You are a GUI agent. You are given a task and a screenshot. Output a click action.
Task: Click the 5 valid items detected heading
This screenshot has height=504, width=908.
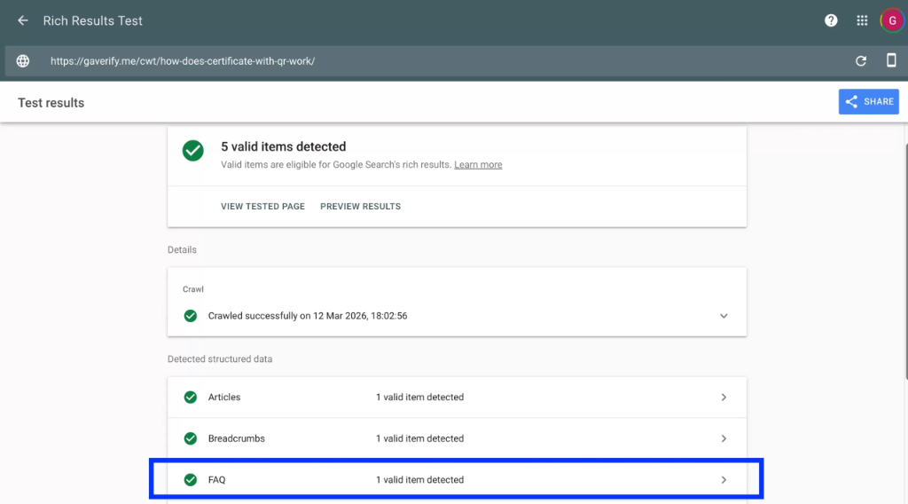click(283, 146)
